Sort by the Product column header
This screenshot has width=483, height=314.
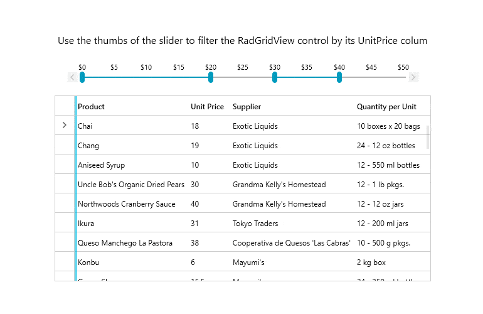coord(91,107)
